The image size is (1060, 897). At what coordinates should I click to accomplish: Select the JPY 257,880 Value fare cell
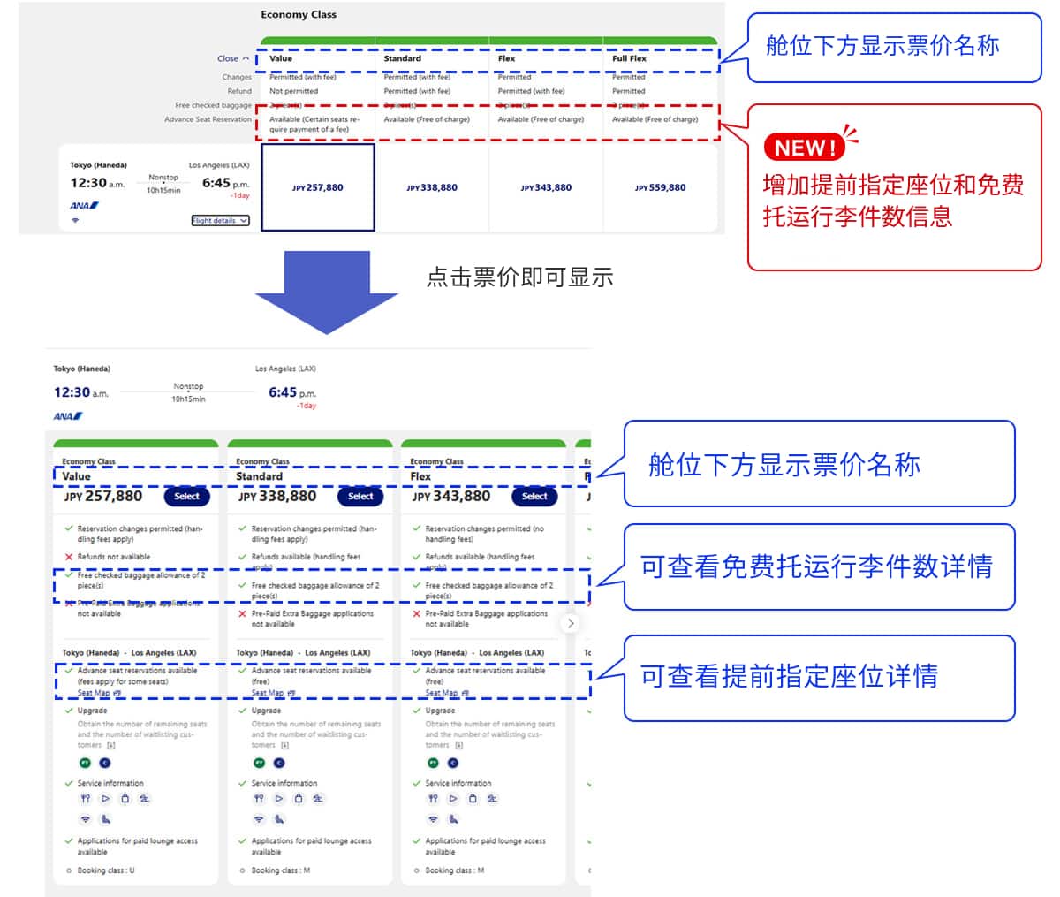[318, 187]
